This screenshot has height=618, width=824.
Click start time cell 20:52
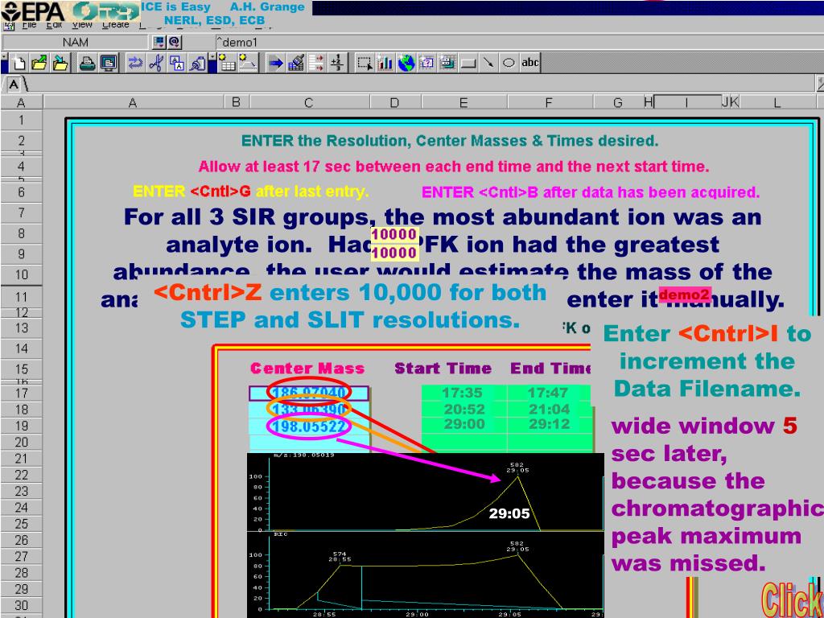463,409
